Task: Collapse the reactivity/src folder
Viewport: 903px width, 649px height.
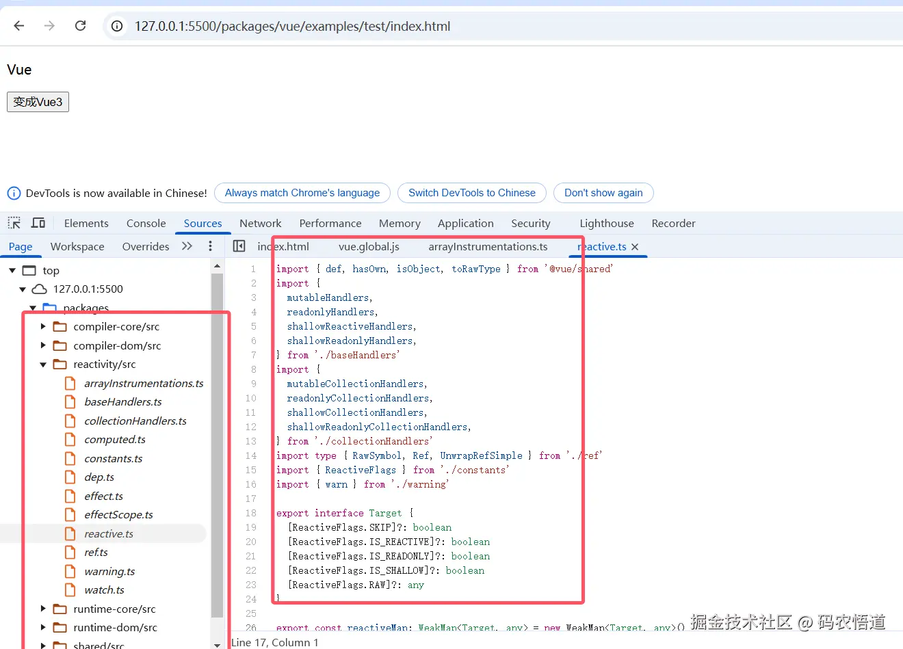Action: (x=43, y=365)
